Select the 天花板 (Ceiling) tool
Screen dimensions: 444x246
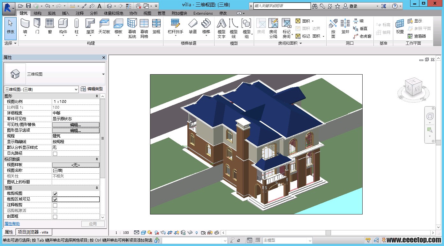(x=104, y=26)
